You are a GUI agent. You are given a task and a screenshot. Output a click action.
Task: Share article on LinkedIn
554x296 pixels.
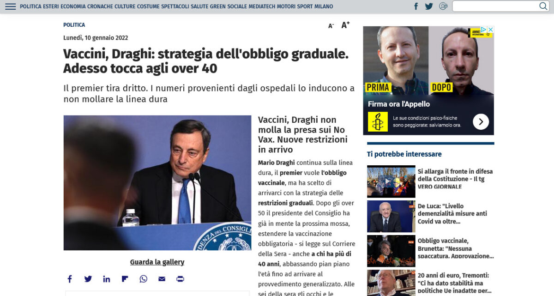point(107,279)
